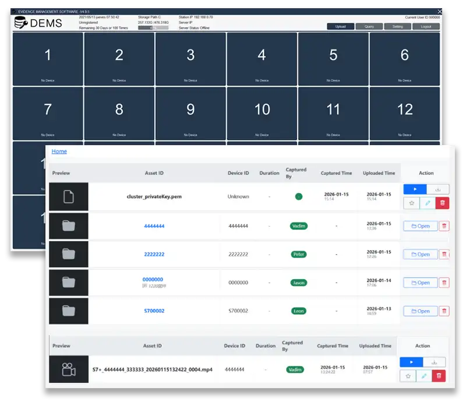Click the comment icon under asset 0000000
Image resolution: width=466 pixels, height=408 pixels.
(144, 286)
